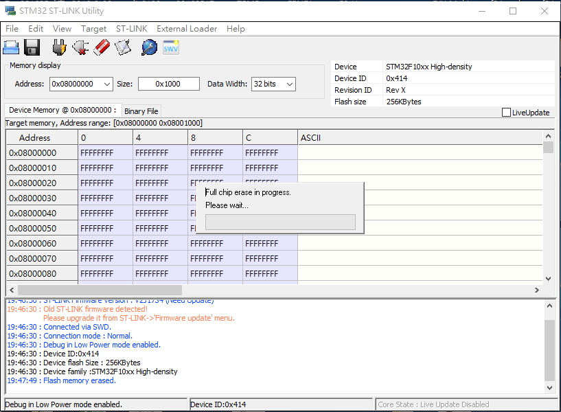
Task: Open the SWV viewer icon
Action: 171,47
